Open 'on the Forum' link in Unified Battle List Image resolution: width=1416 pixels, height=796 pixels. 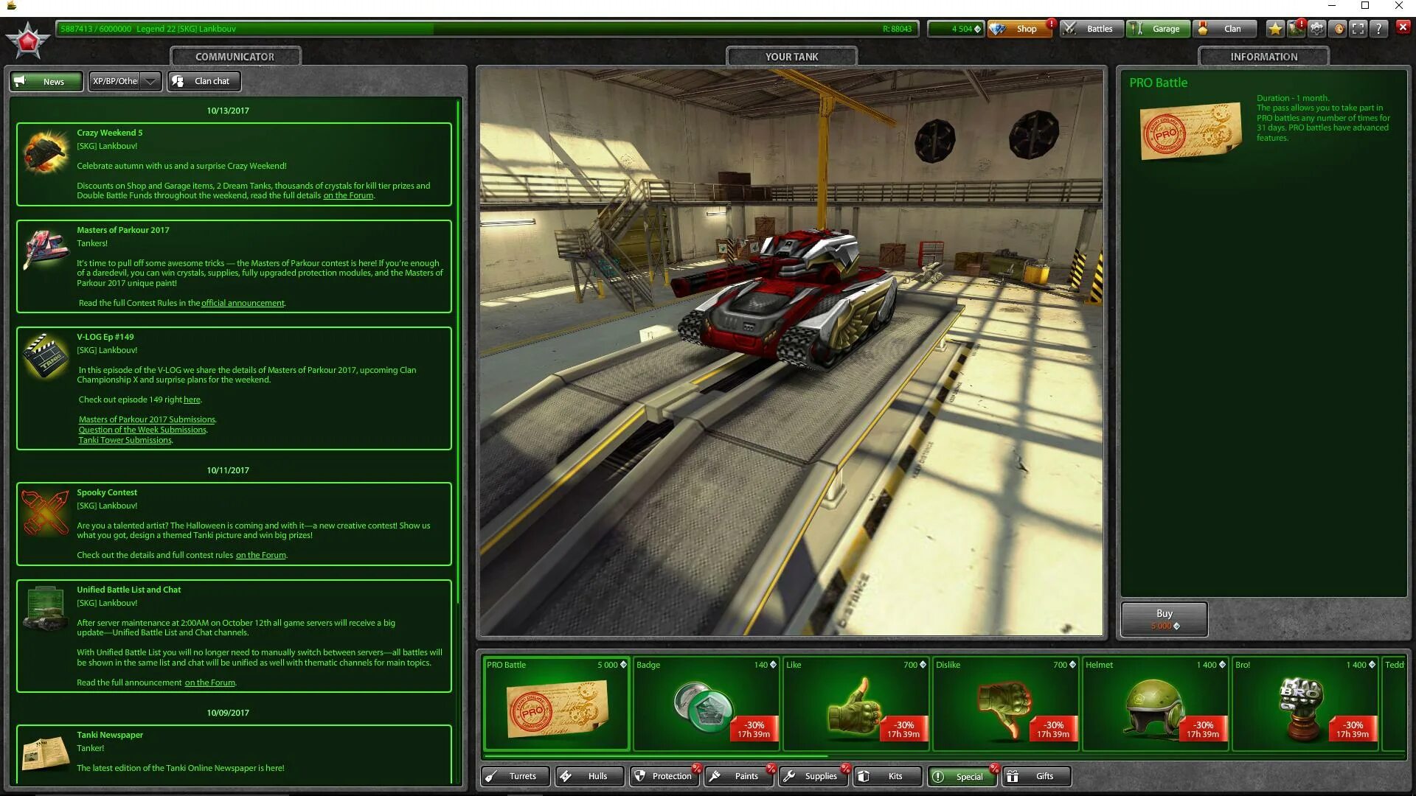[x=210, y=682]
